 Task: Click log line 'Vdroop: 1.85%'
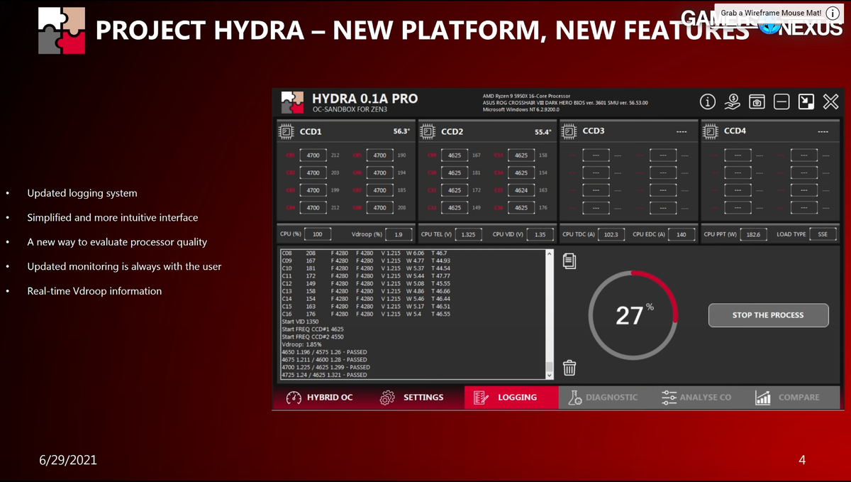click(x=302, y=344)
